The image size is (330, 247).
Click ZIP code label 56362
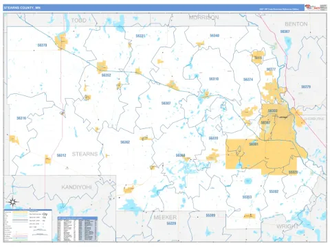click(125, 142)
